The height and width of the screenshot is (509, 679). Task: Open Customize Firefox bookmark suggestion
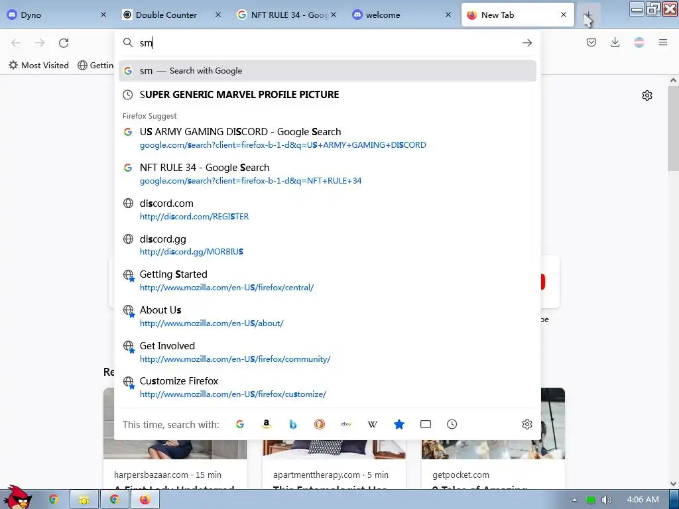[x=328, y=387]
